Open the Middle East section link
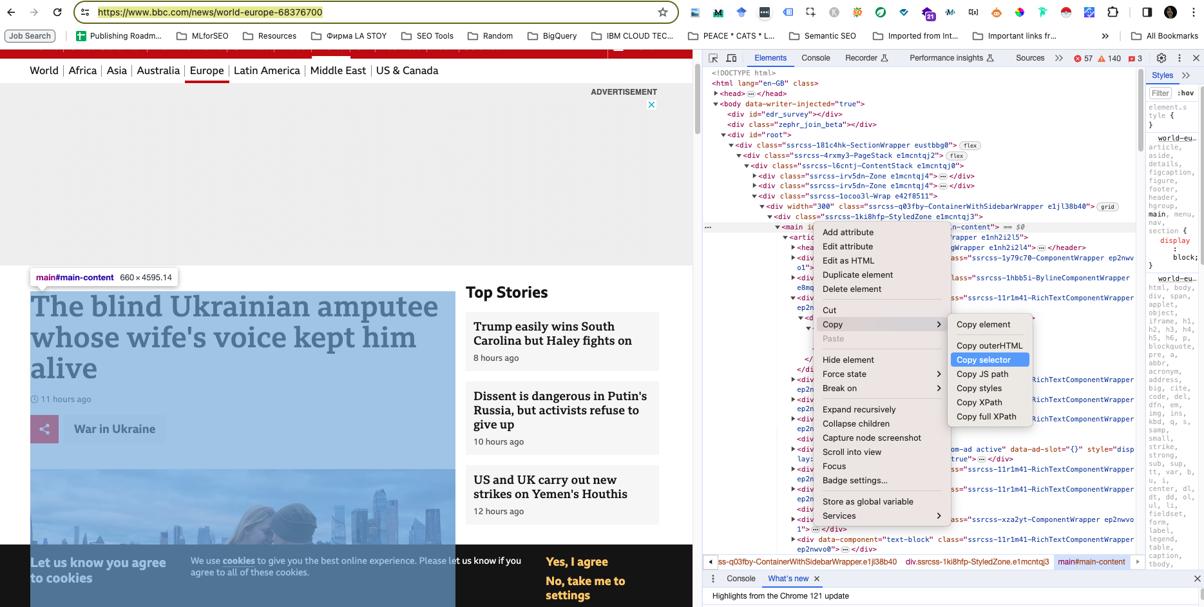Image resolution: width=1204 pixels, height=607 pixels. tap(338, 71)
